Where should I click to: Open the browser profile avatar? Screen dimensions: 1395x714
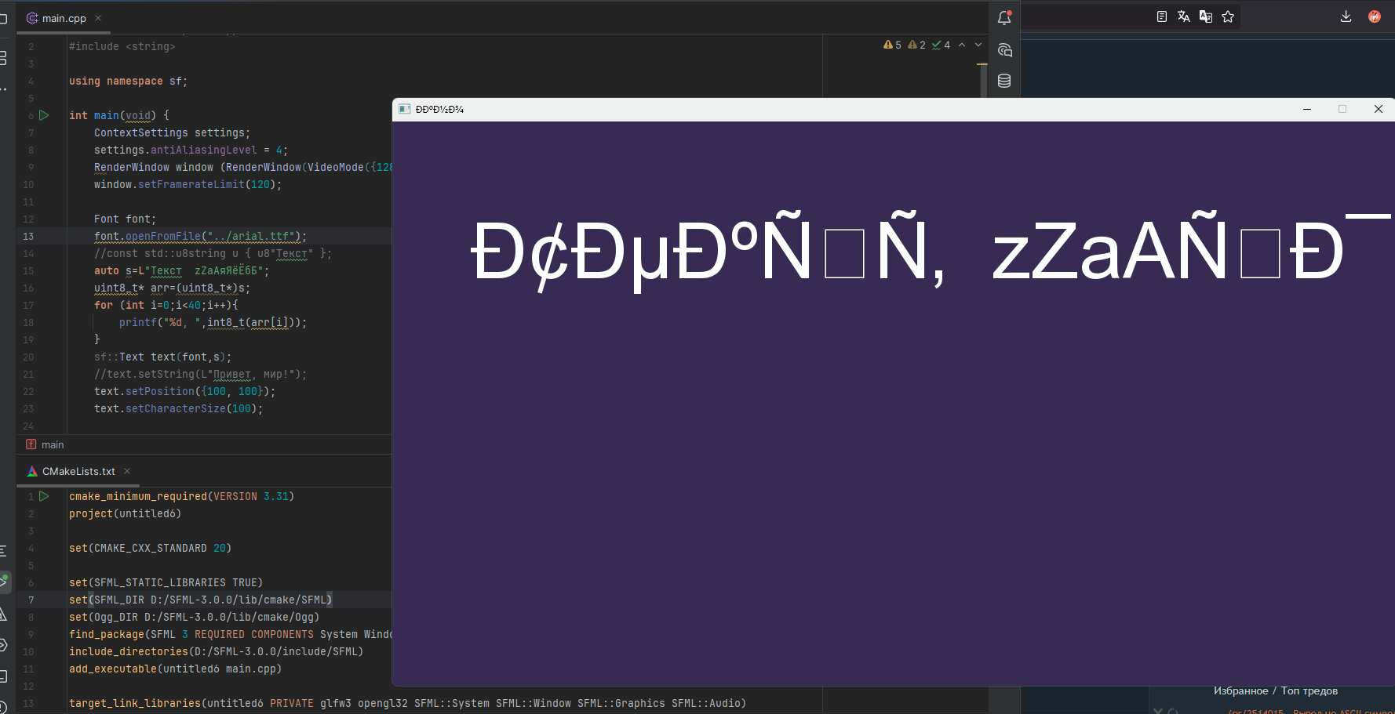click(1375, 16)
